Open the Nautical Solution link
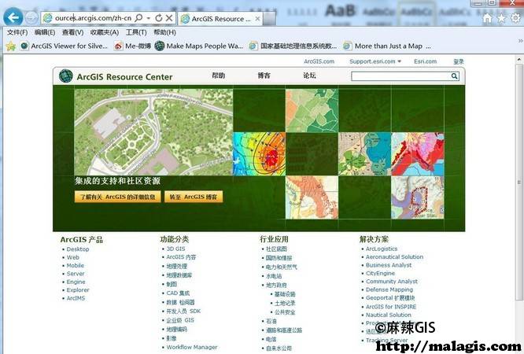Viewport: 524px width, 354px height. tap(389, 315)
